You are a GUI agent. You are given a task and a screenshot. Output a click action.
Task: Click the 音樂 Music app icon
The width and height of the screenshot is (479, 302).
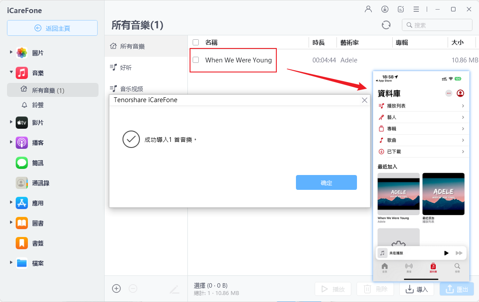pyautogui.click(x=22, y=73)
